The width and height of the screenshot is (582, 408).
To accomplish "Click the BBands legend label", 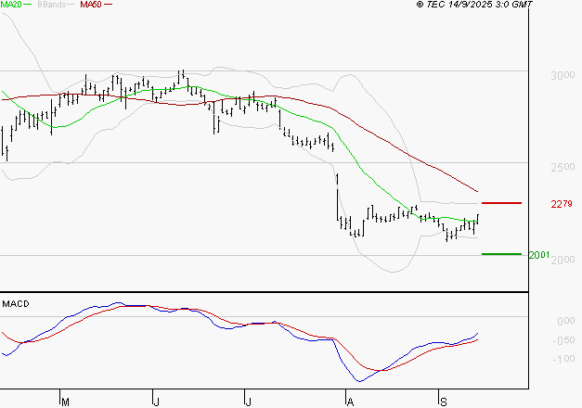I will click(x=51, y=5).
